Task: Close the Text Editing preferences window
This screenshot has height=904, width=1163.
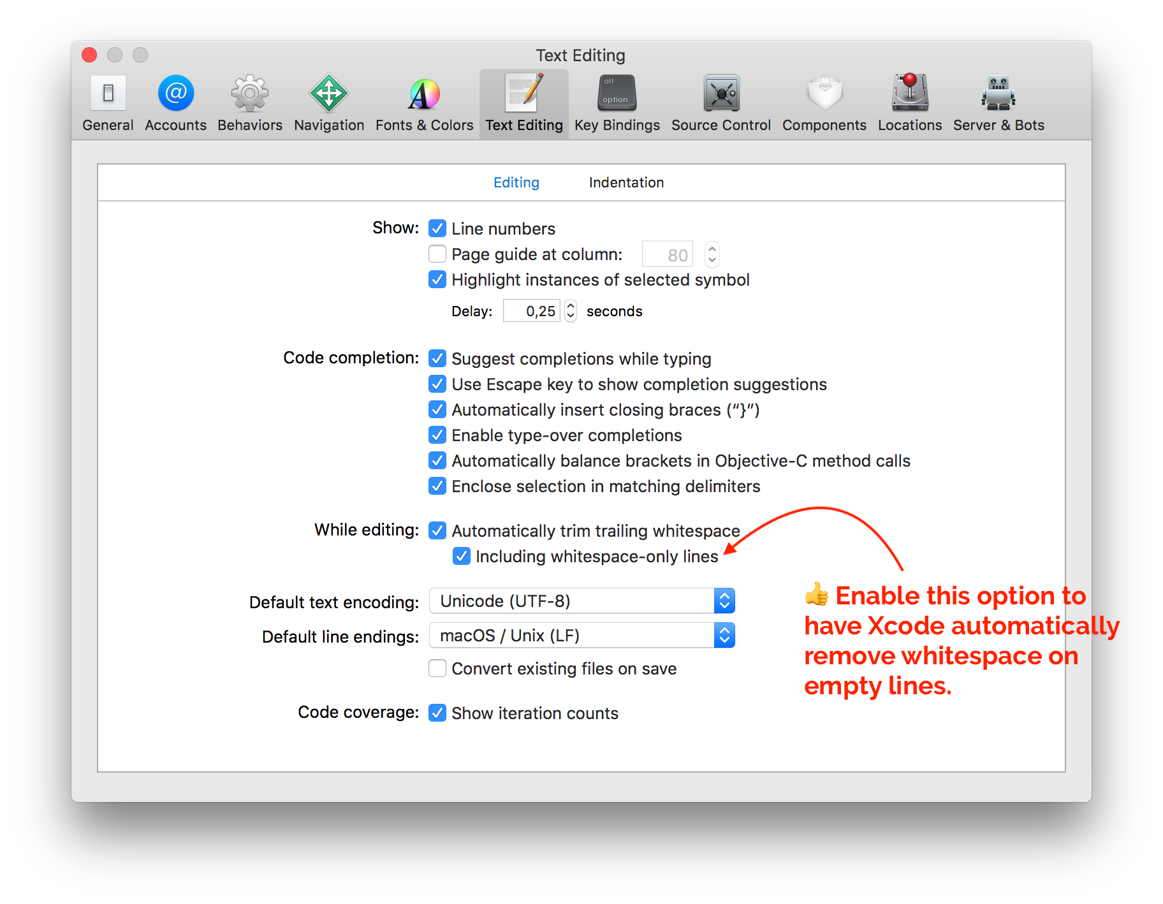Action: pyautogui.click(x=89, y=55)
